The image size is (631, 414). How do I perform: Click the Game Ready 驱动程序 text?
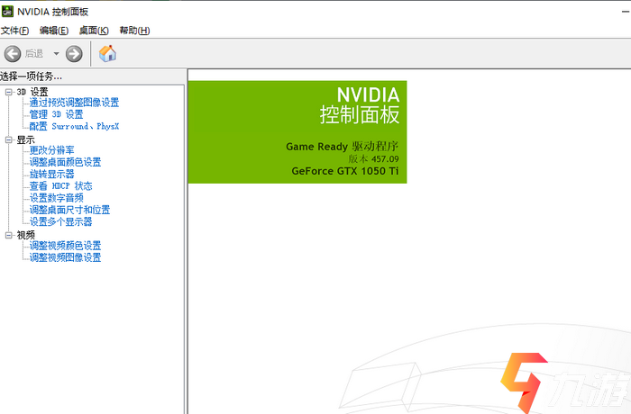click(342, 147)
